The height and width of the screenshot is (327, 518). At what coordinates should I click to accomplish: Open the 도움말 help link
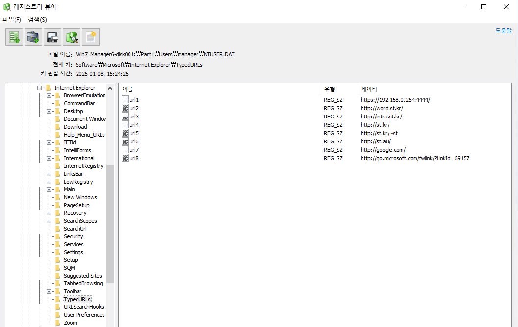503,31
